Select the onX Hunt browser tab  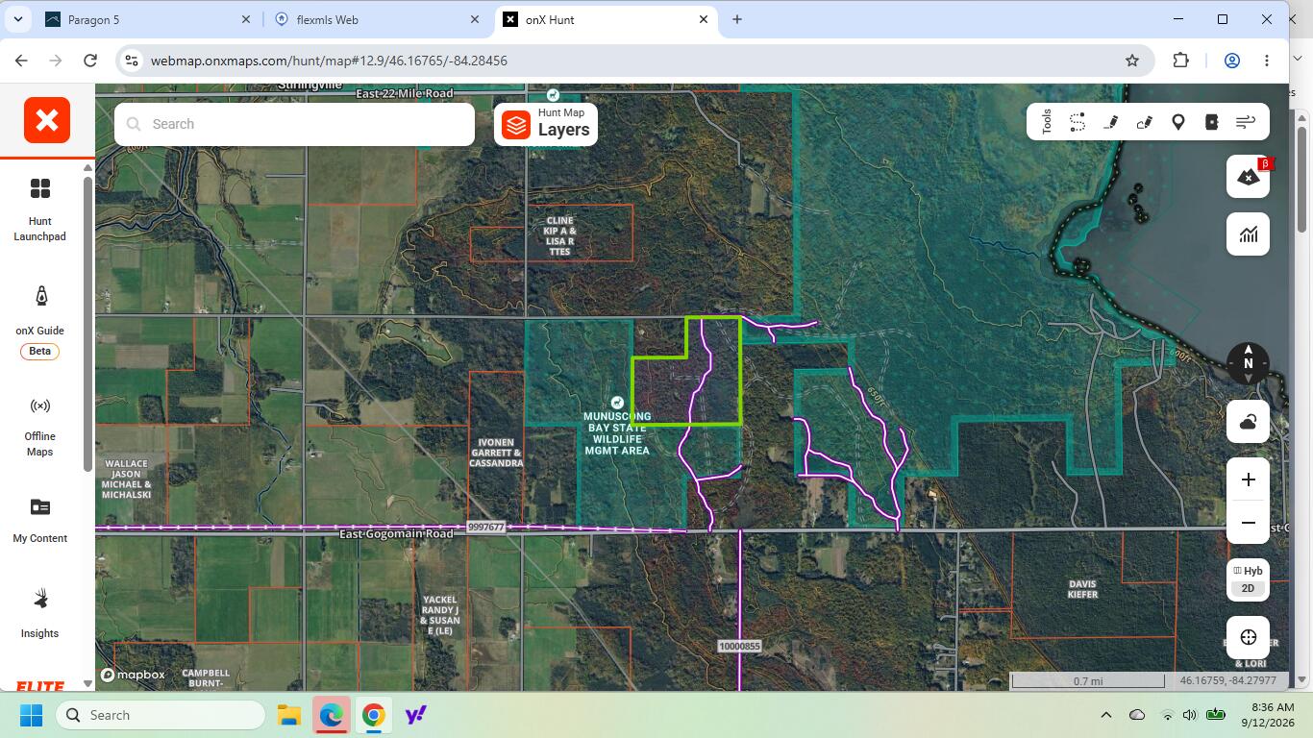[606, 19]
